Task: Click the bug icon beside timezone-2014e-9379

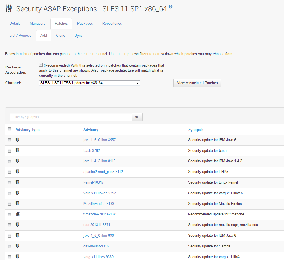Action: pos(18,214)
